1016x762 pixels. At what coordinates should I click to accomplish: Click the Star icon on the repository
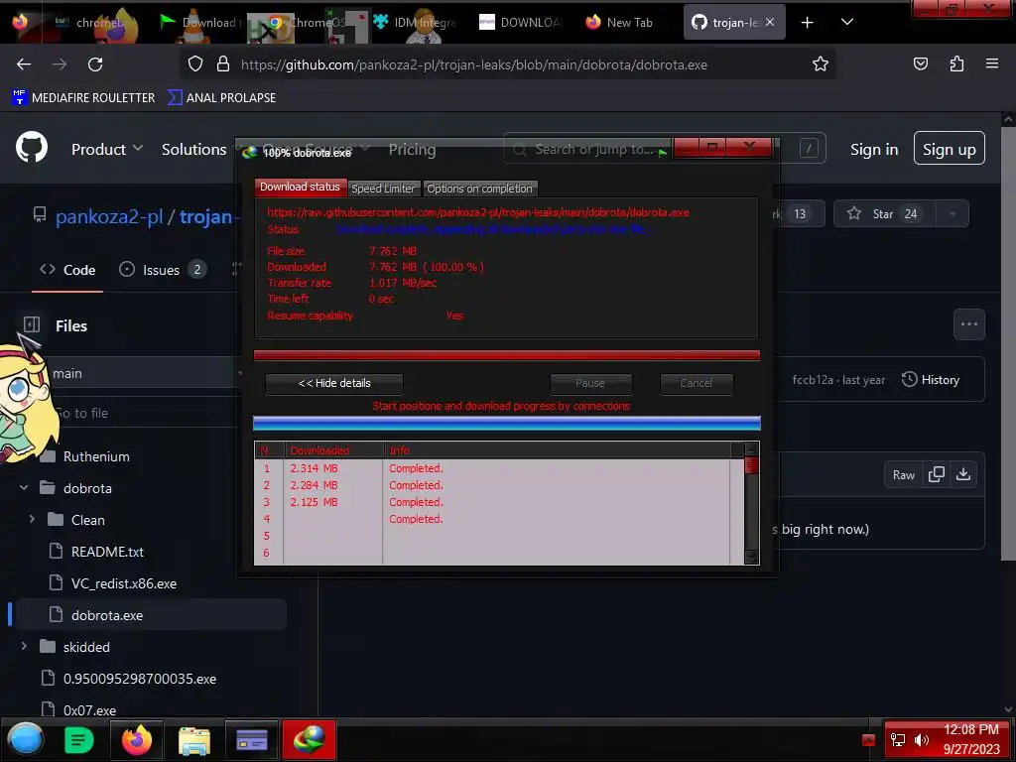pyautogui.click(x=854, y=213)
